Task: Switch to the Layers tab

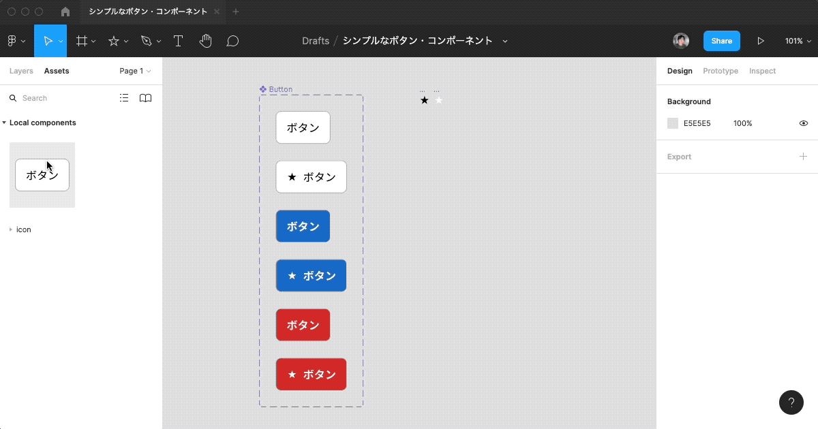Action: tap(21, 71)
